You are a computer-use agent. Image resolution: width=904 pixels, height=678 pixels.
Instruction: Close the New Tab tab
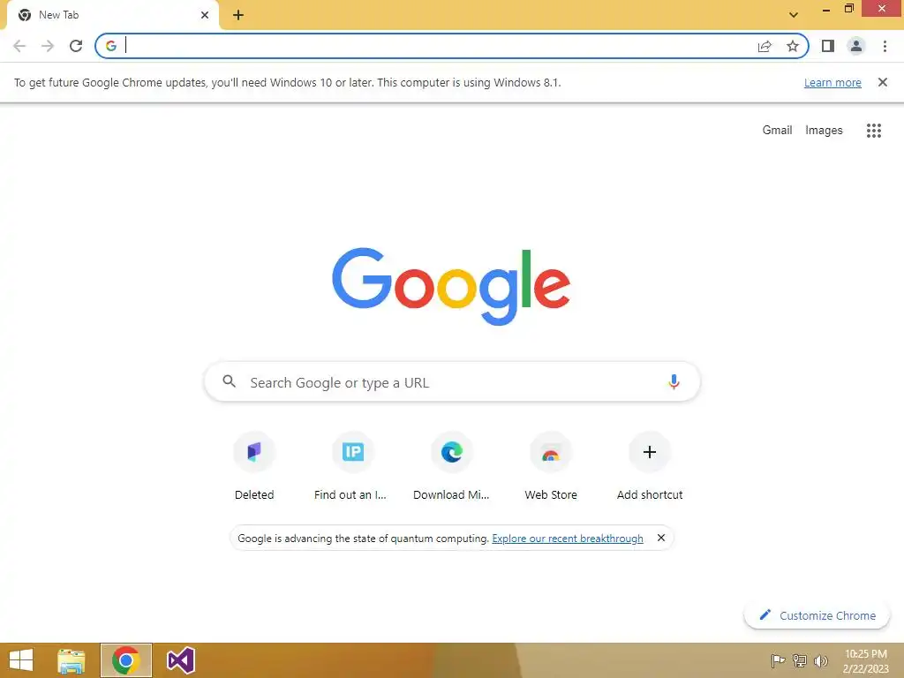205,15
